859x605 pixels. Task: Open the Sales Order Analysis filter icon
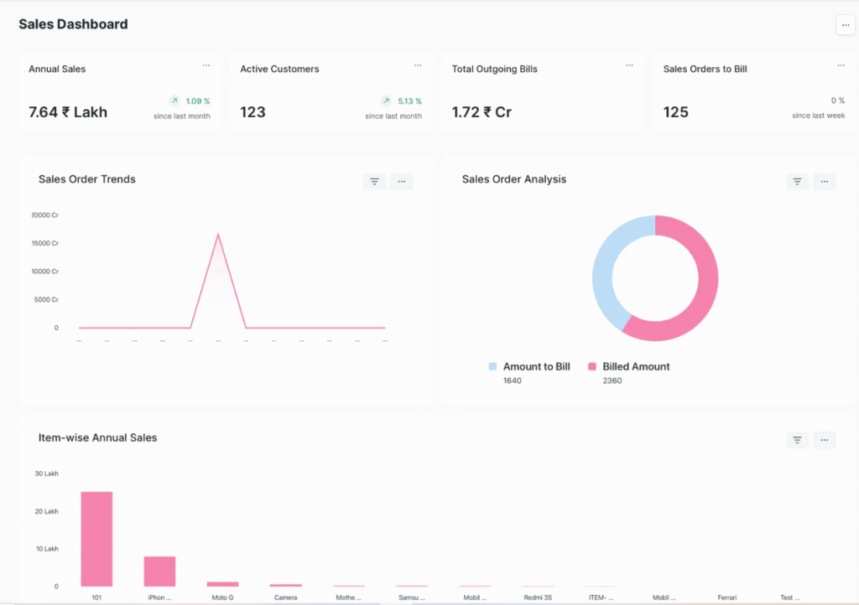pos(796,181)
